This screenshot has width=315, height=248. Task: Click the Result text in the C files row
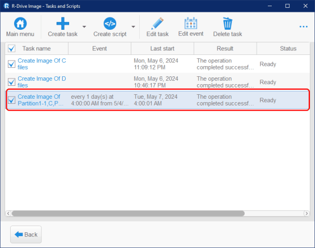[x=225, y=64]
